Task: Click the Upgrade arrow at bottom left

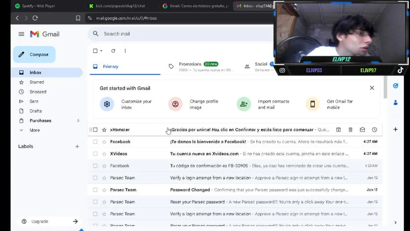Action: 75,221
